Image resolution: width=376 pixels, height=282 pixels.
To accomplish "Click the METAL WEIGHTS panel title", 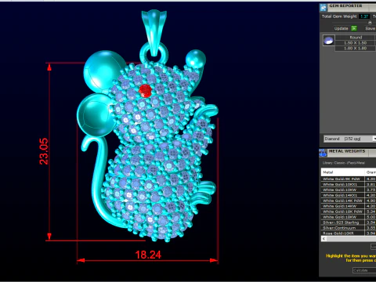I will click(347, 151).
